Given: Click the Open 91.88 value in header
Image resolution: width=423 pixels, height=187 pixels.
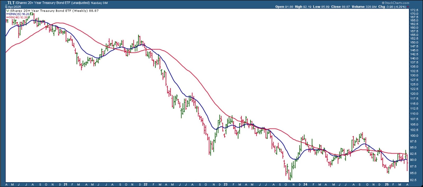Looking at the screenshot, I should [284, 7].
